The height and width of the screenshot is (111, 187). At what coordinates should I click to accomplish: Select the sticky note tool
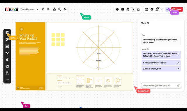[x=7, y=39]
